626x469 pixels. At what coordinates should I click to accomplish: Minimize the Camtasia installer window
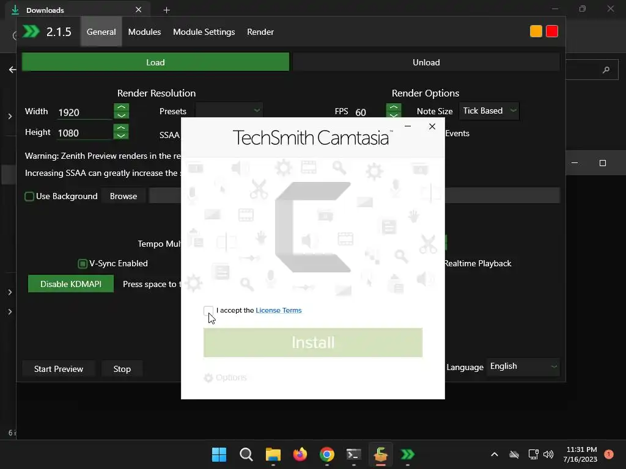tap(408, 126)
